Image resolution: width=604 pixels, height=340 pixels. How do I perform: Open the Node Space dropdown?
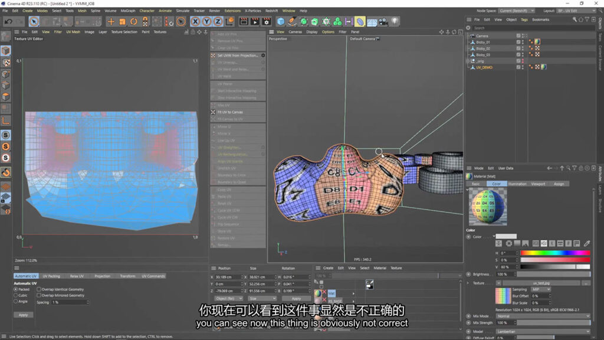click(x=517, y=11)
